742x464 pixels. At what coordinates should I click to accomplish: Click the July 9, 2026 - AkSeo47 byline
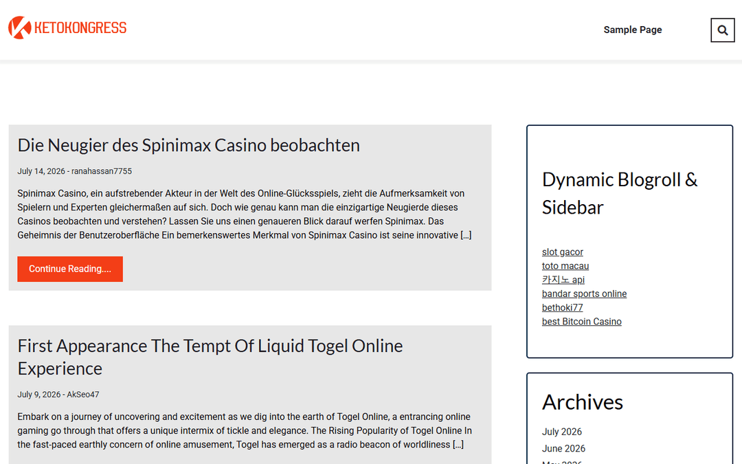click(58, 395)
